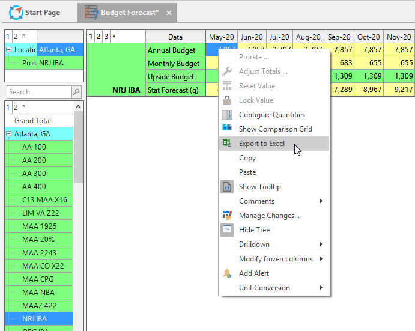415x331 pixels.
Task: Select MAA CO X22 in the tree
Action: 38,266
